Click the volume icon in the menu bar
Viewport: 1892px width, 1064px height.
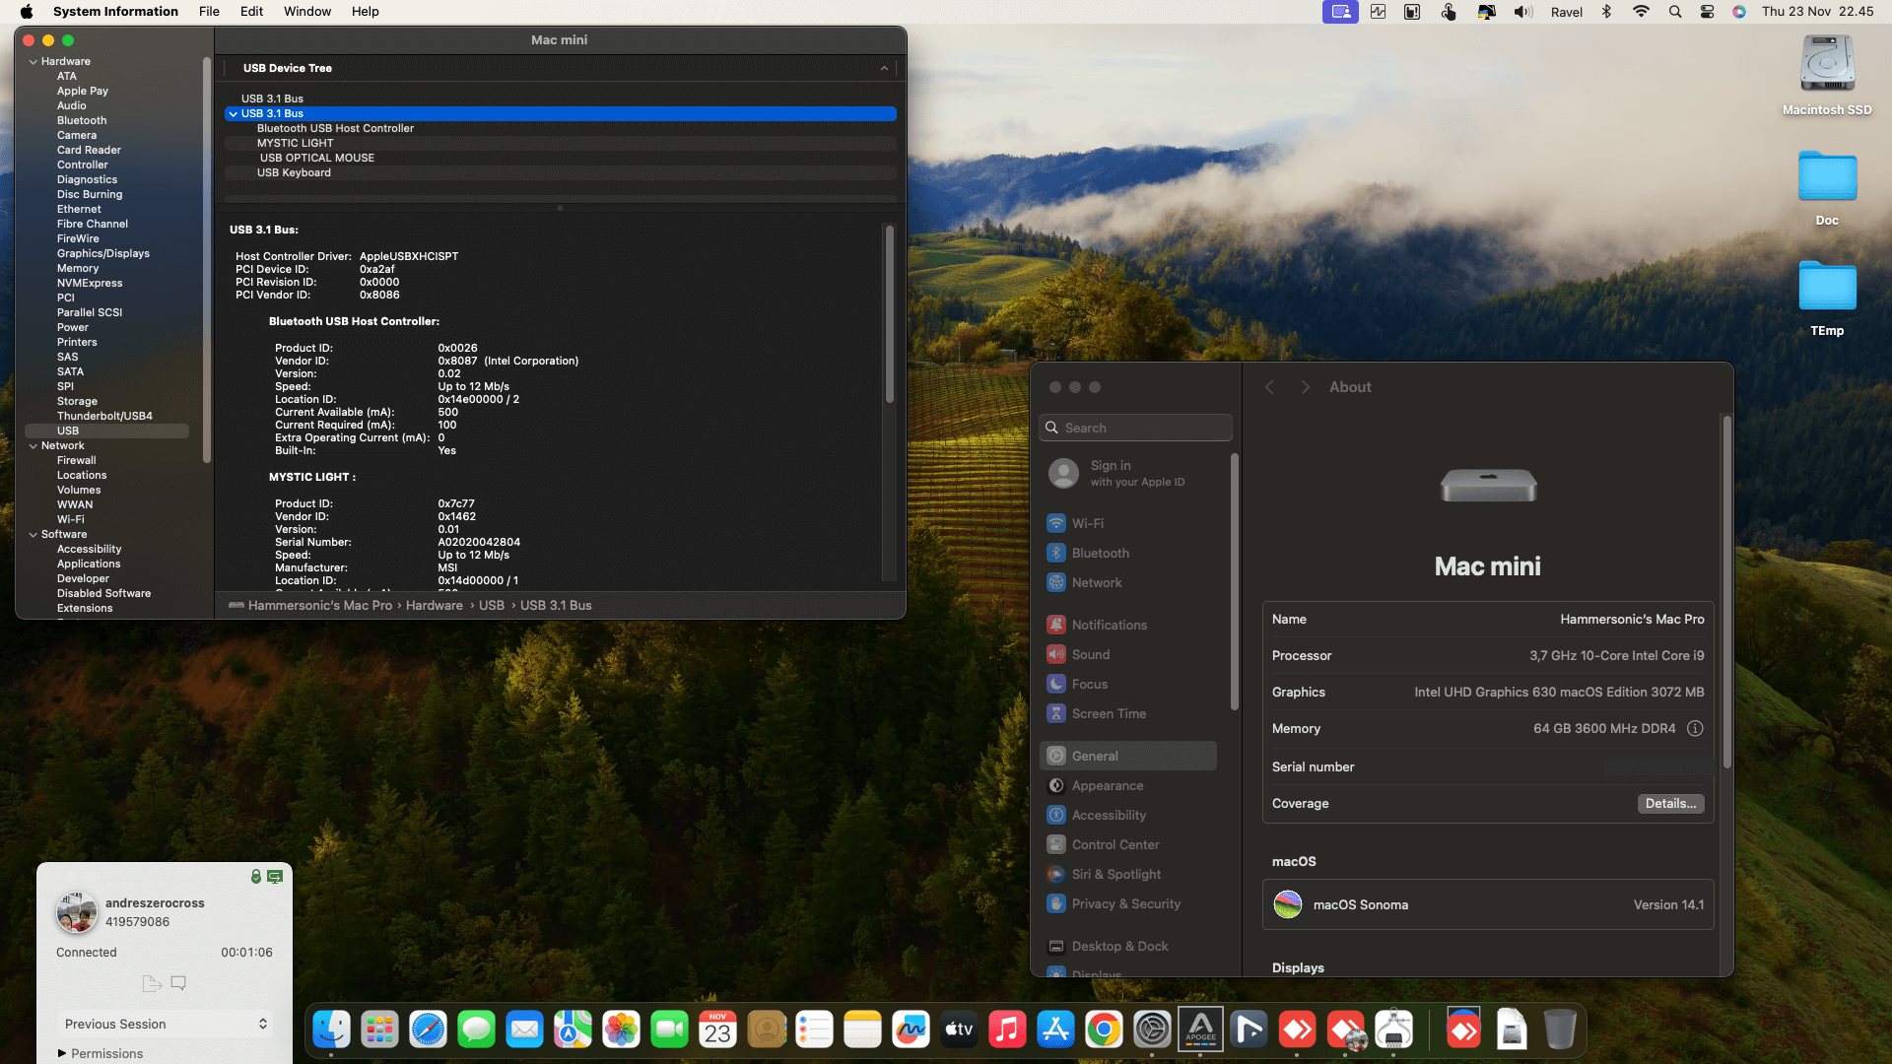[1523, 12]
